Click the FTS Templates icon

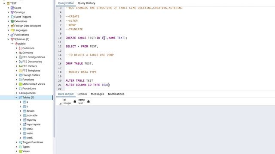click(20, 71)
